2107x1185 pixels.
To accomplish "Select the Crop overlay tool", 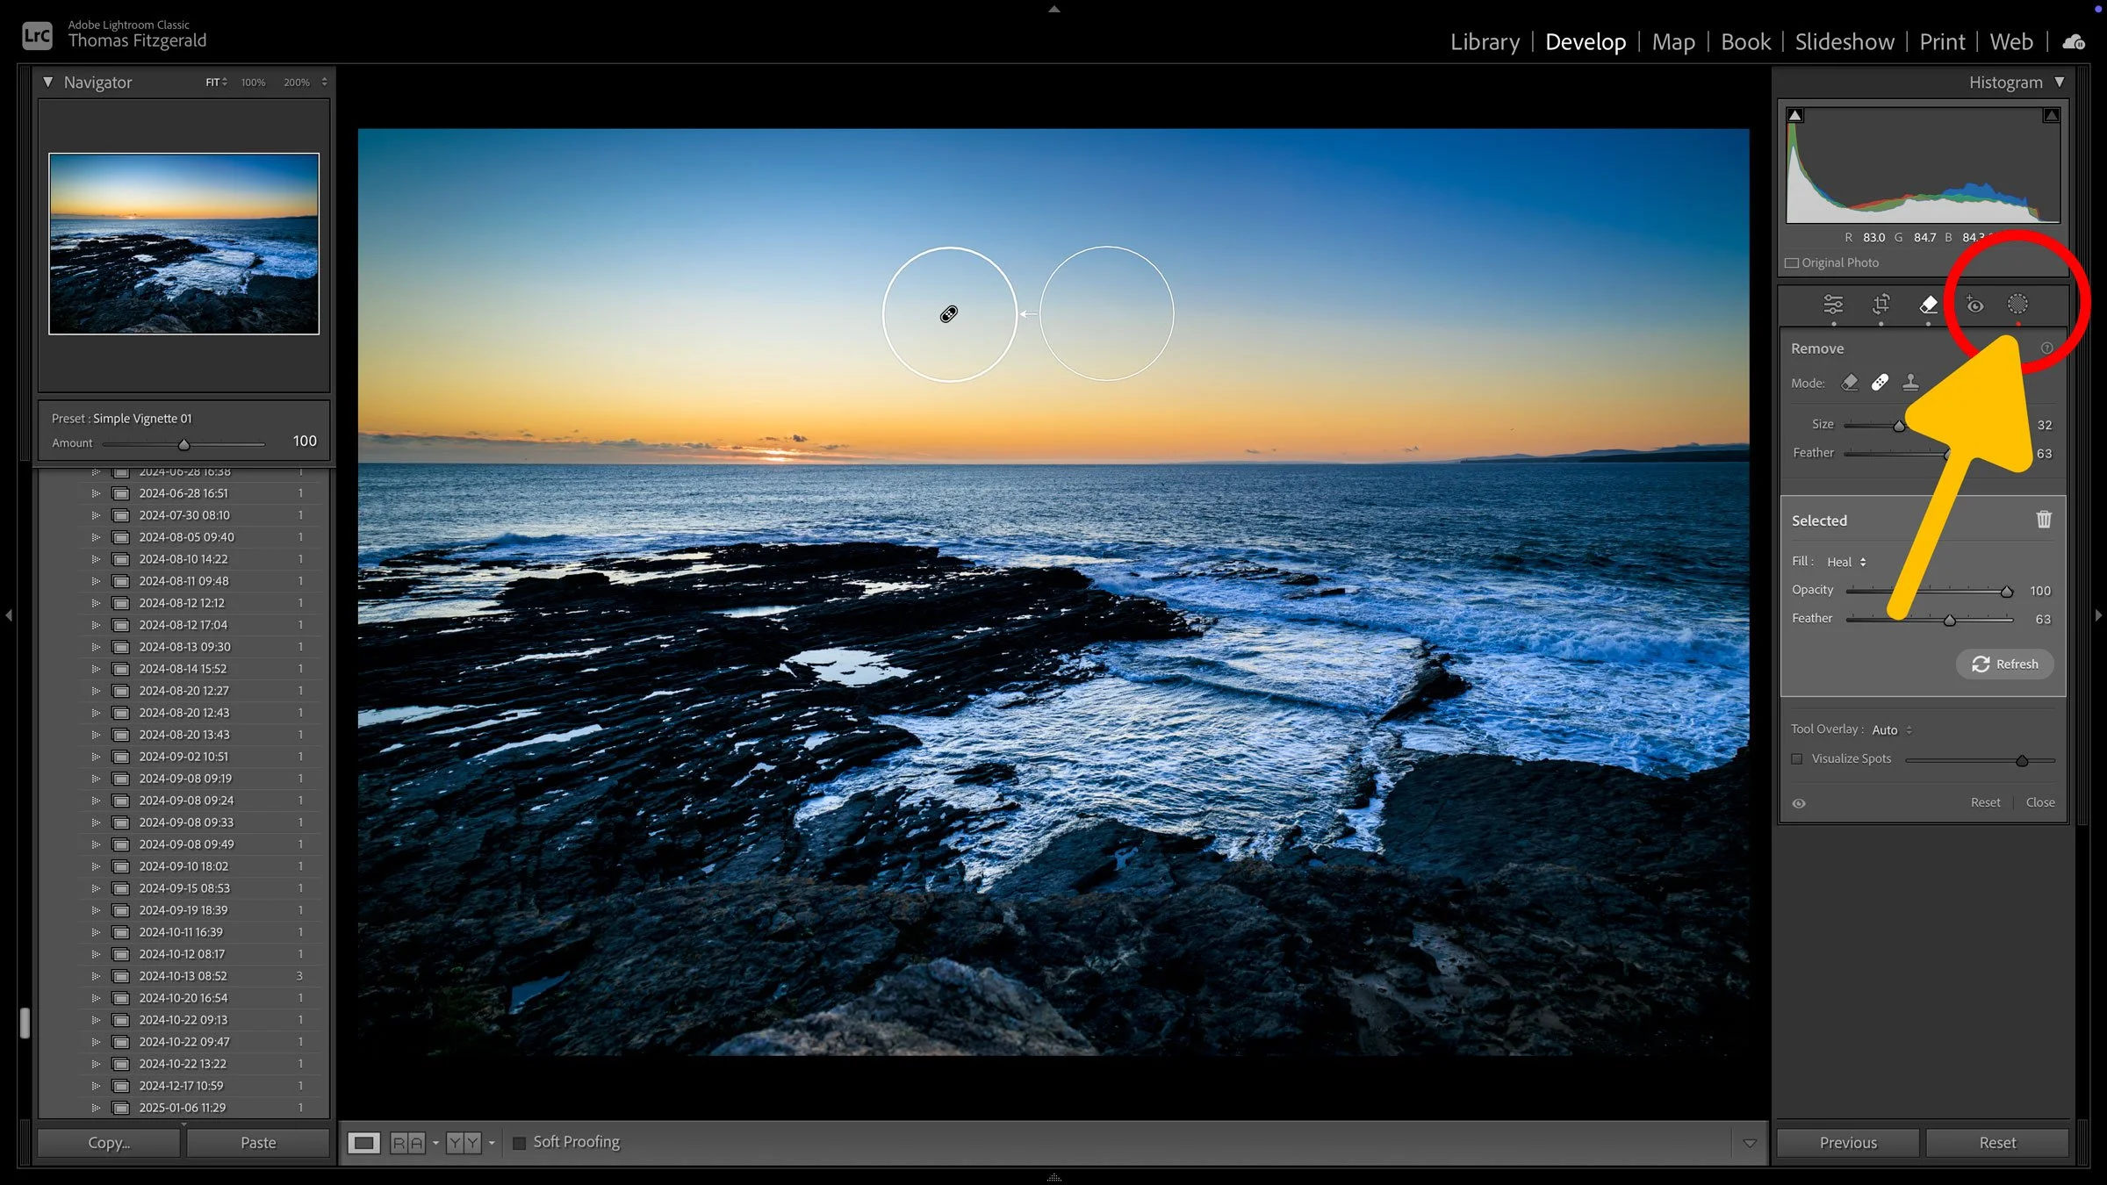I will (1880, 305).
